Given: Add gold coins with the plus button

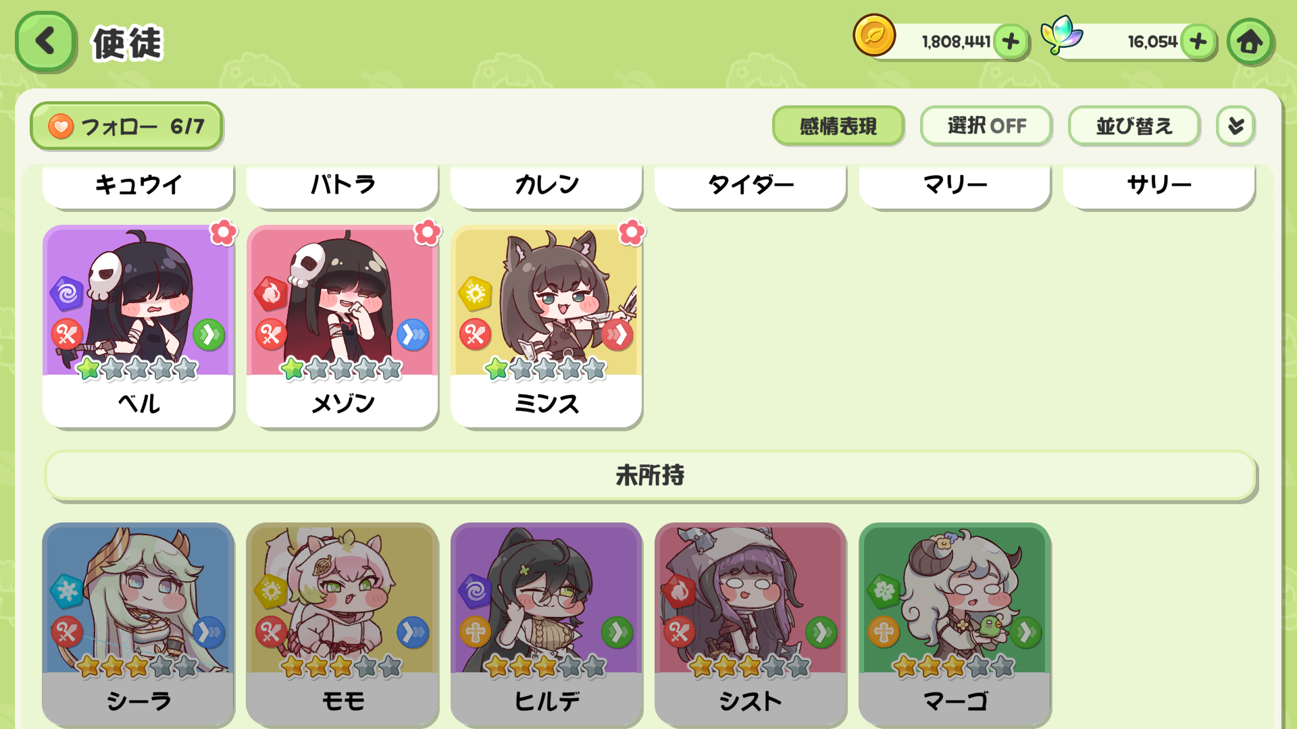Looking at the screenshot, I should coord(1011,42).
